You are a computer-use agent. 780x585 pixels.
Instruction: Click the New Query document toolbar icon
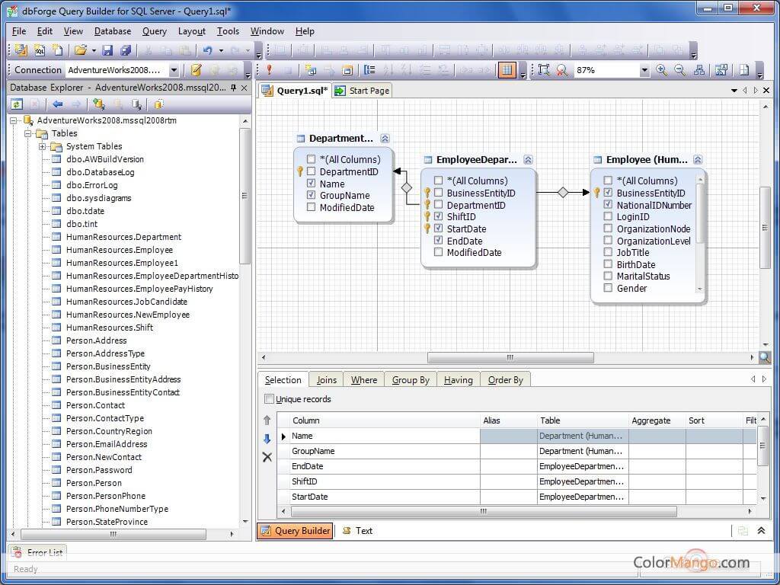pos(21,50)
